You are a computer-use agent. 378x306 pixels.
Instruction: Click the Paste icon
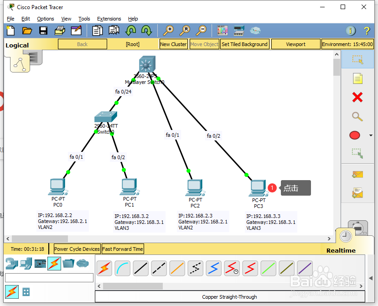coord(114,31)
